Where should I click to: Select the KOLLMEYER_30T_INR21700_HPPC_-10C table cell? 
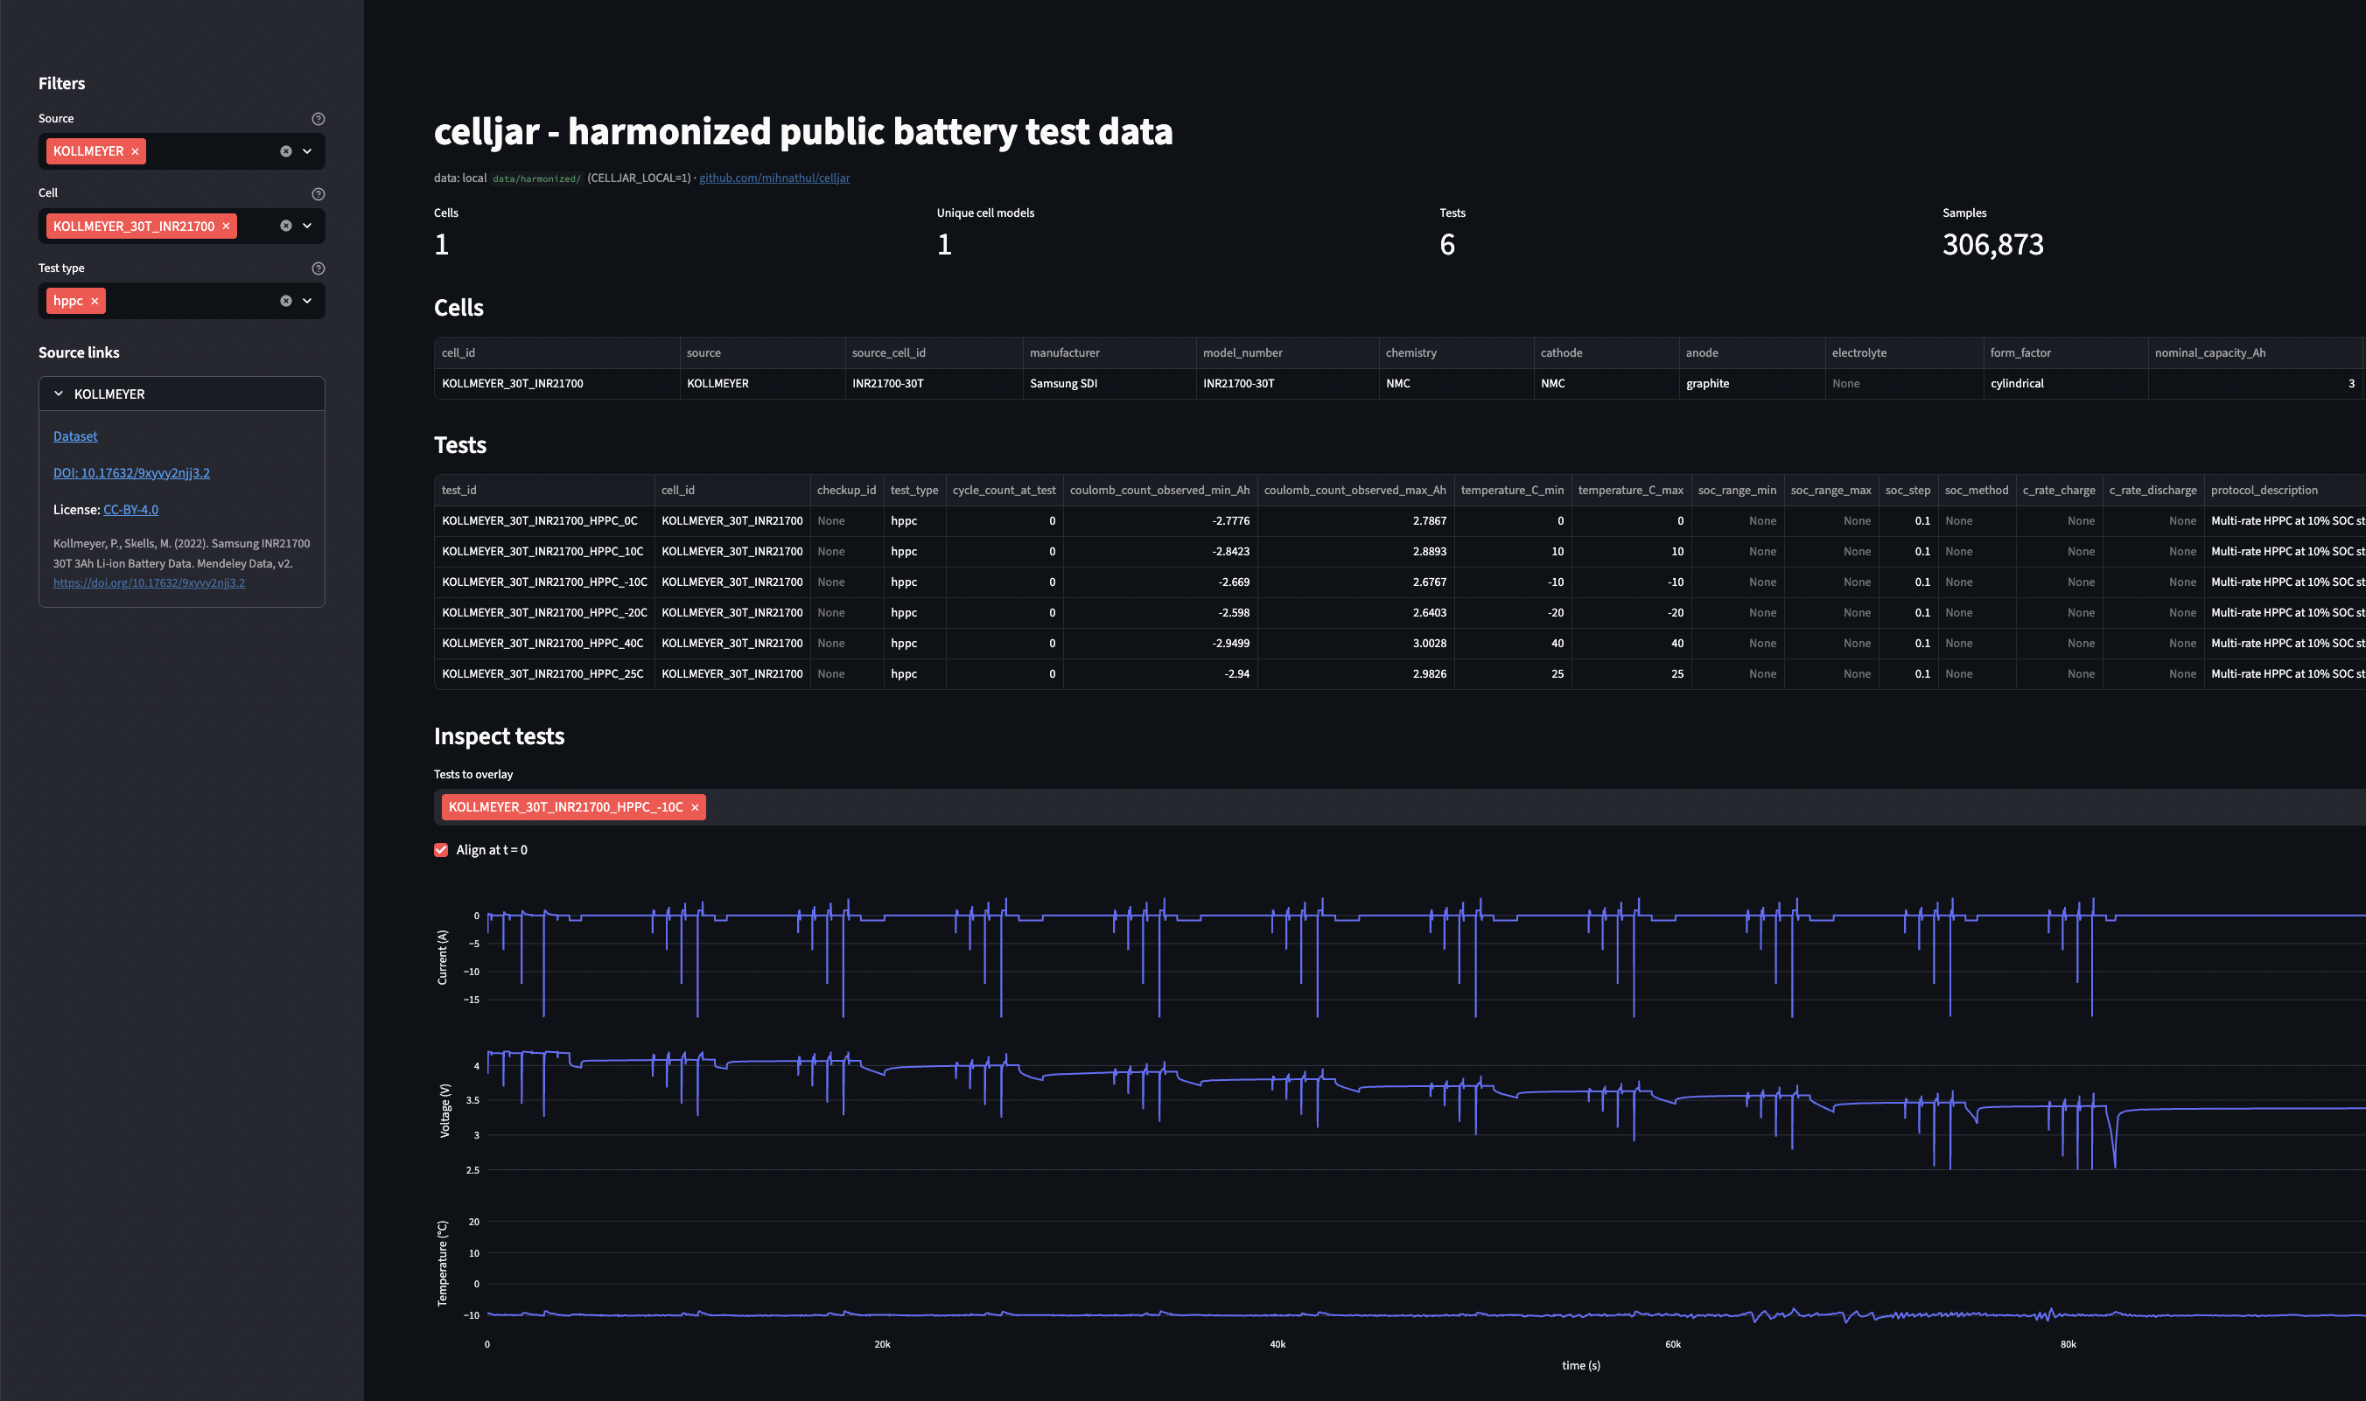[544, 582]
